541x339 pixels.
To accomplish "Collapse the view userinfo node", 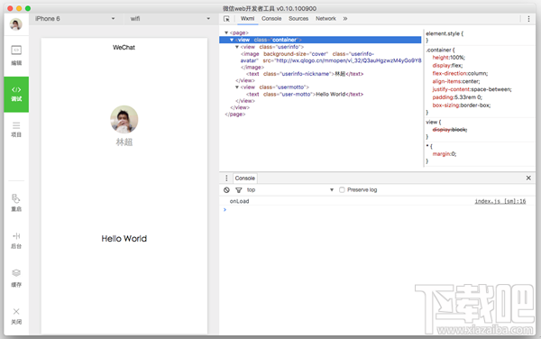I will point(237,47).
